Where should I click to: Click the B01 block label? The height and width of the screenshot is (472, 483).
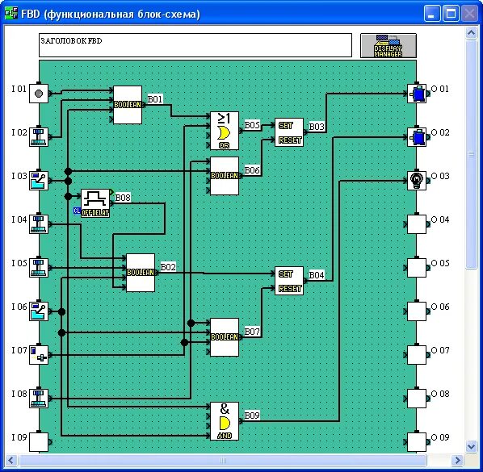pos(155,99)
